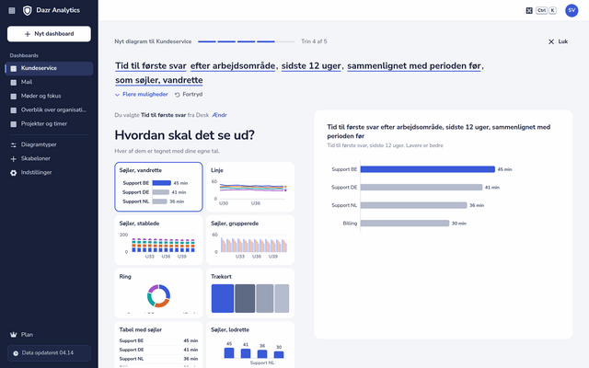Open the Mail dashboard
This screenshot has height=368, width=589.
pos(49,82)
